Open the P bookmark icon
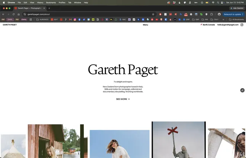This screenshot has width=246, height=158. (x=66, y=19)
